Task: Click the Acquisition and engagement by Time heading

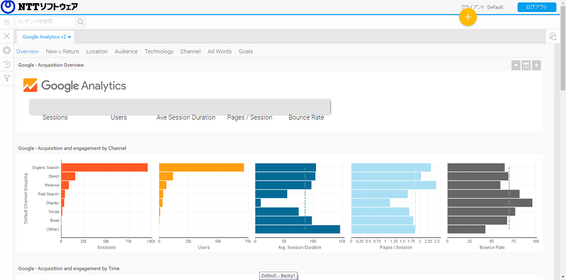Action: tap(69, 269)
